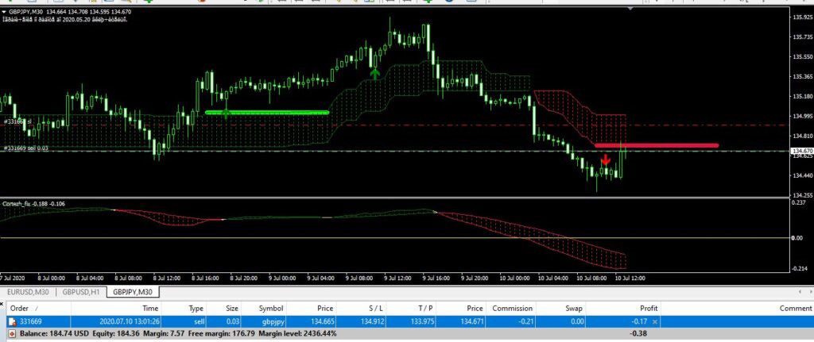Click the #331669 sl stop loss line label

tap(17, 121)
